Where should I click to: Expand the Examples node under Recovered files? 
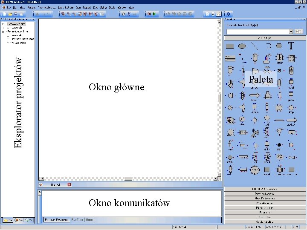8,28
